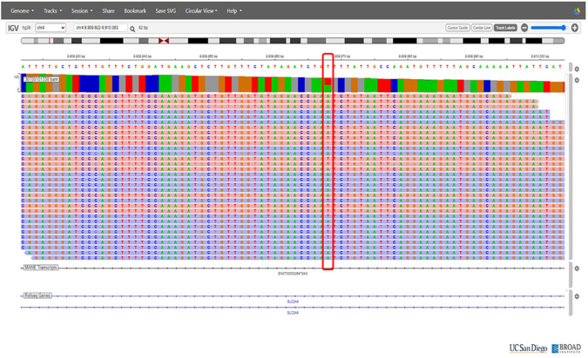Click the Bookmark button
Viewport: 588px width, 358px height.
[x=135, y=11]
